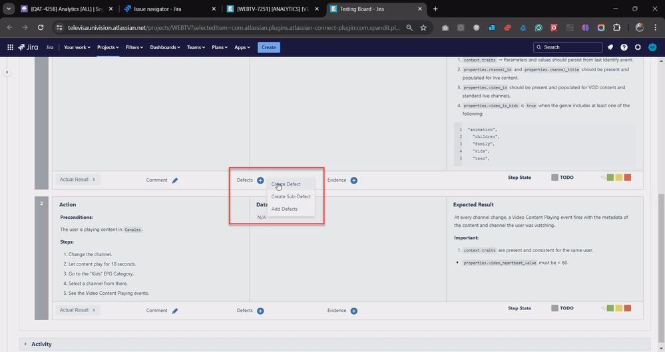Open the tab search dropdown arrow
665x352 pixels.
click(x=9, y=9)
